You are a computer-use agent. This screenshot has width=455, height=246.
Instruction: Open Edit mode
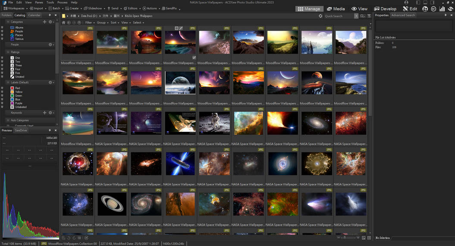pos(410,9)
